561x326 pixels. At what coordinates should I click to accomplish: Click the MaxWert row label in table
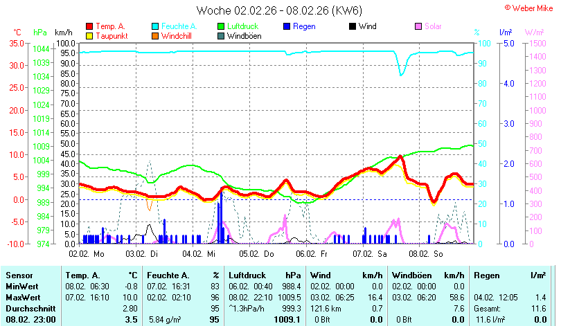(x=23, y=298)
